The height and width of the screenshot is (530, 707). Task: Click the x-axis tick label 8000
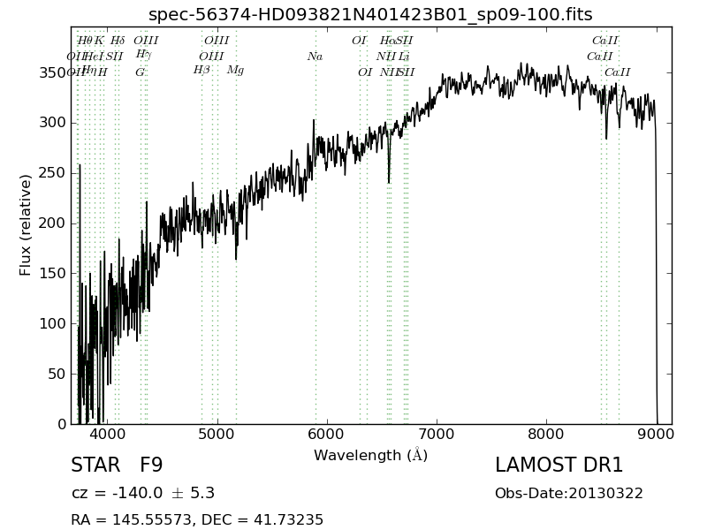click(x=546, y=434)
